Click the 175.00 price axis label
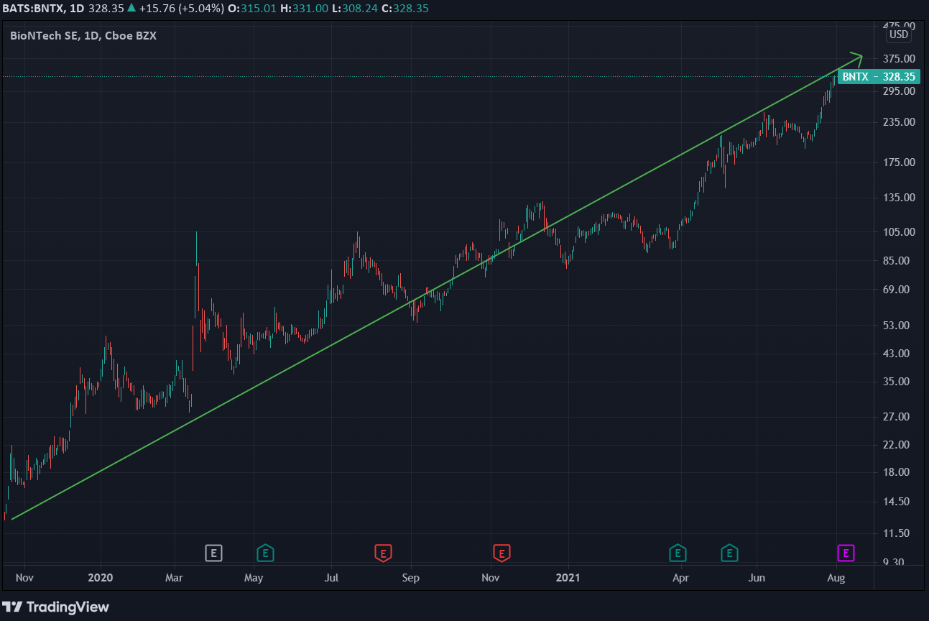This screenshot has width=929, height=621. click(x=900, y=162)
